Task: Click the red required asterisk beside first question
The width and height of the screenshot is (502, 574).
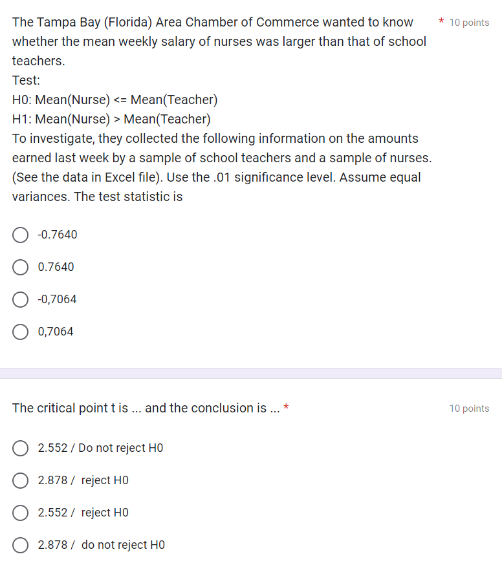Action: point(441,21)
